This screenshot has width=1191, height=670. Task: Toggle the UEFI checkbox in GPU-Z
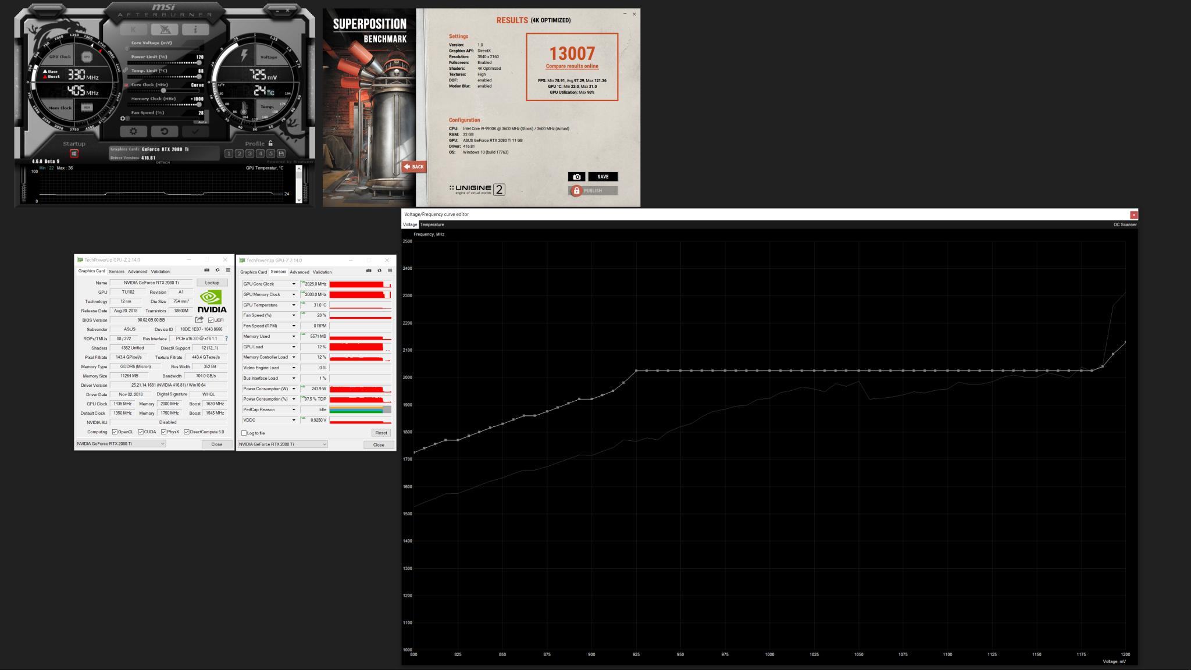(211, 320)
